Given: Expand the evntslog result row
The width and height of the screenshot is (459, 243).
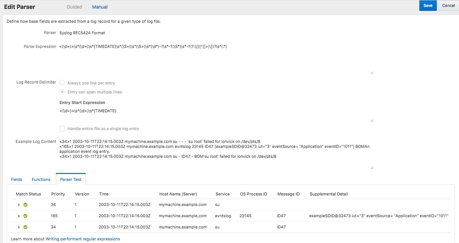Looking at the screenshot, I should pos(19,216).
